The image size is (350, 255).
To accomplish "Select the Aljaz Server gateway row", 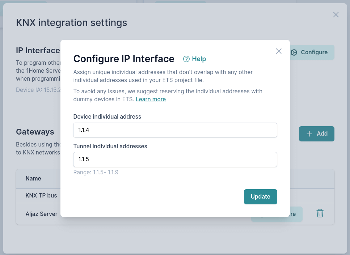I will pyautogui.click(x=42, y=214).
